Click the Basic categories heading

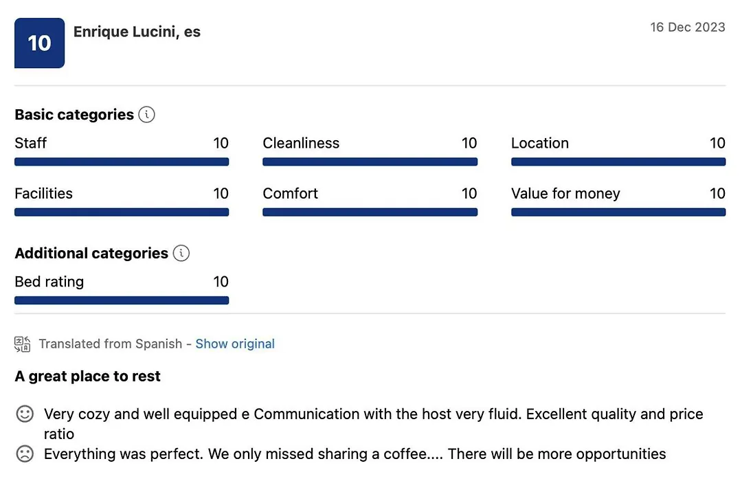click(74, 115)
